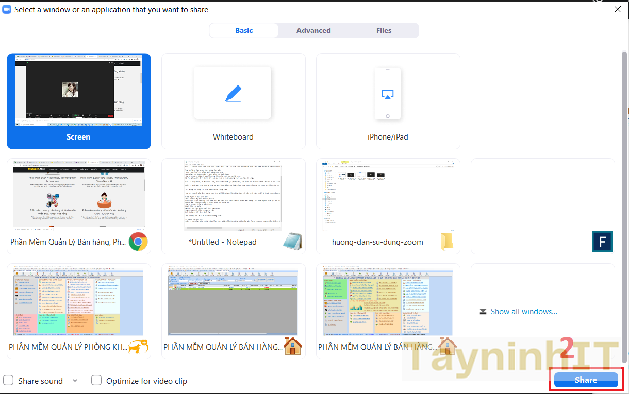Click the Chrome icon on browser window tile

[138, 242]
